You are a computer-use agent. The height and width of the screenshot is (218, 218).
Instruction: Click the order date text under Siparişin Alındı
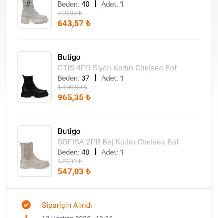tap(77, 216)
